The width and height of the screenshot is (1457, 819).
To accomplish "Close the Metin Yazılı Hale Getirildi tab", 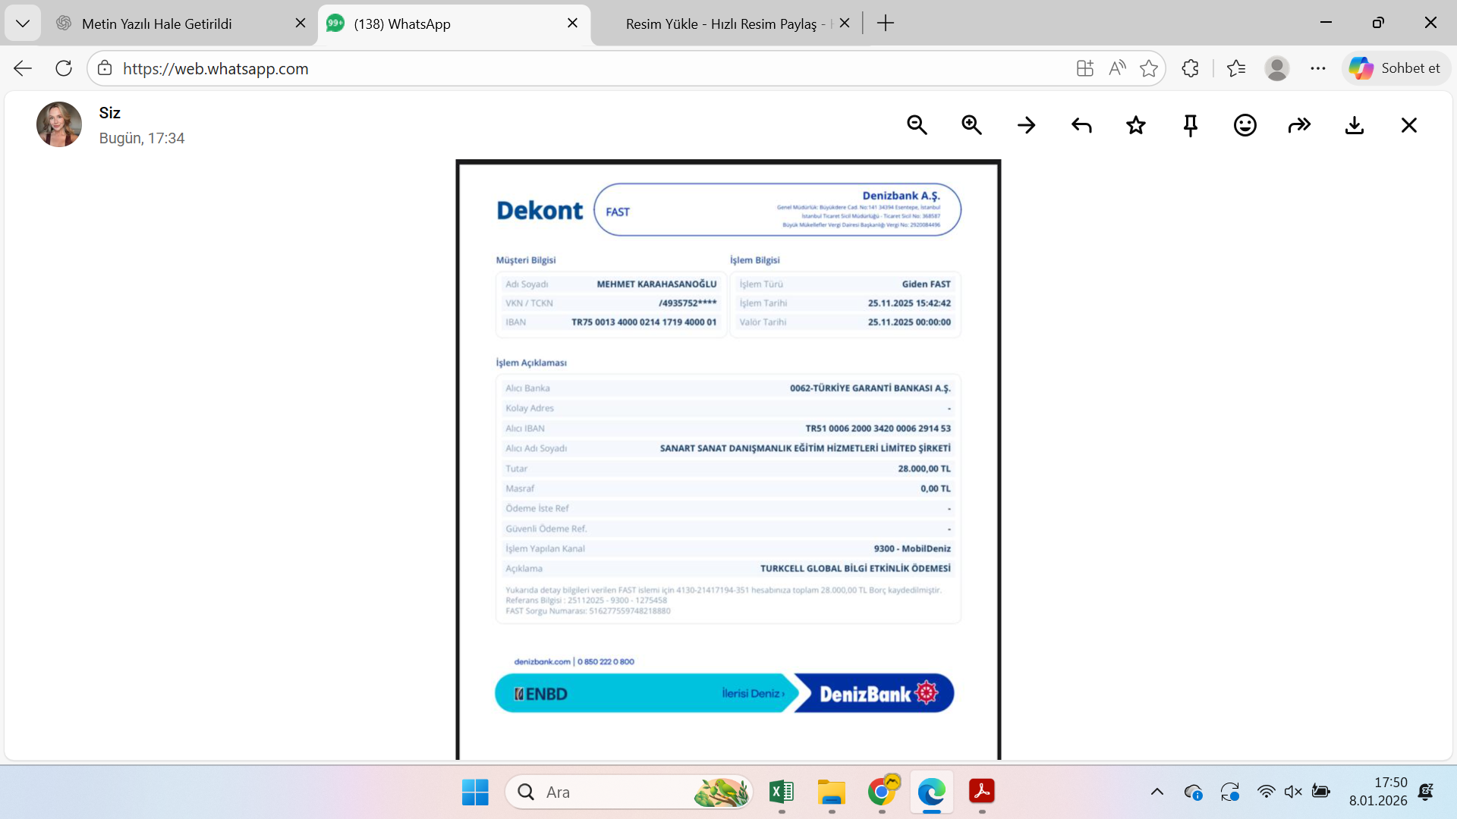I will point(301,24).
